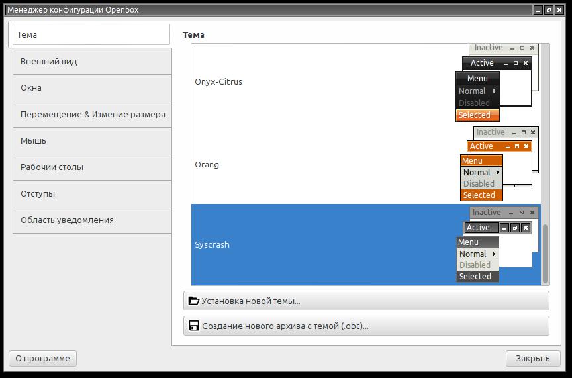Open Область уведомления settings
The image size is (572, 378).
click(x=92, y=220)
